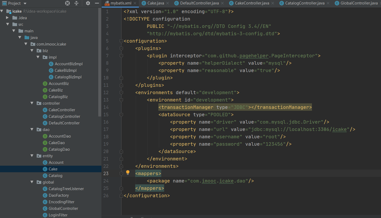The height and width of the screenshot is (218, 381).
Task: Select the CakeBizImpl class icon
Action: (x=51, y=70)
